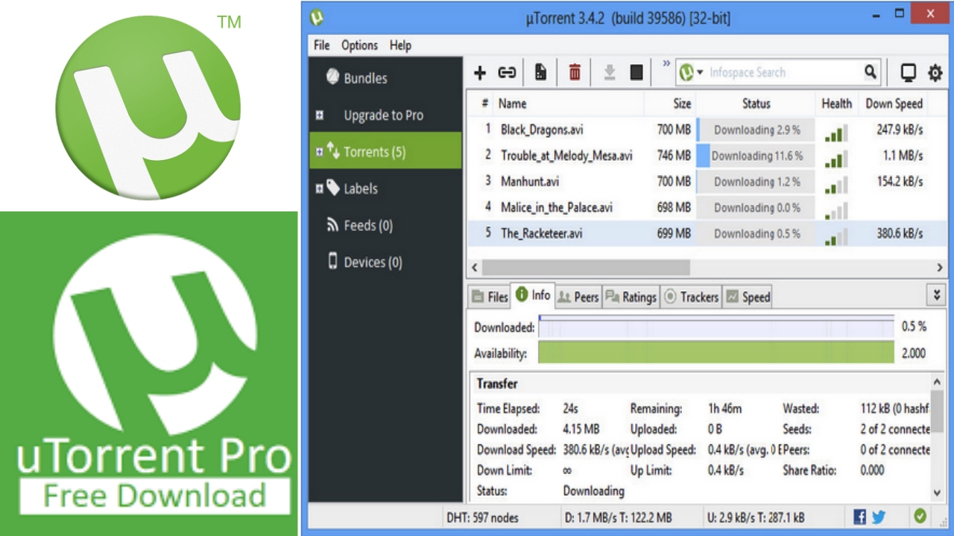954x536 pixels.
Task: Click Trouble_at_Melody_Mesa 11.6 % progress bar
Action: click(x=756, y=156)
